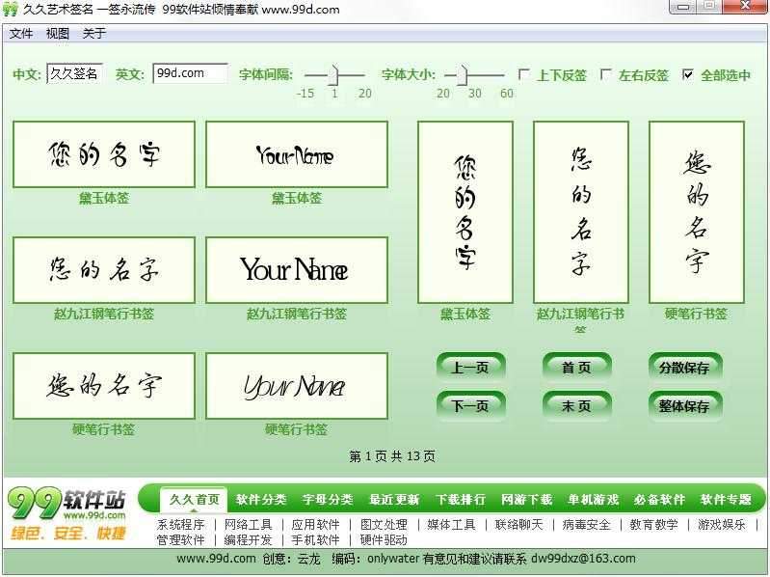Open the 字母分类 tab
Screen dimensions: 770x577
point(328,500)
